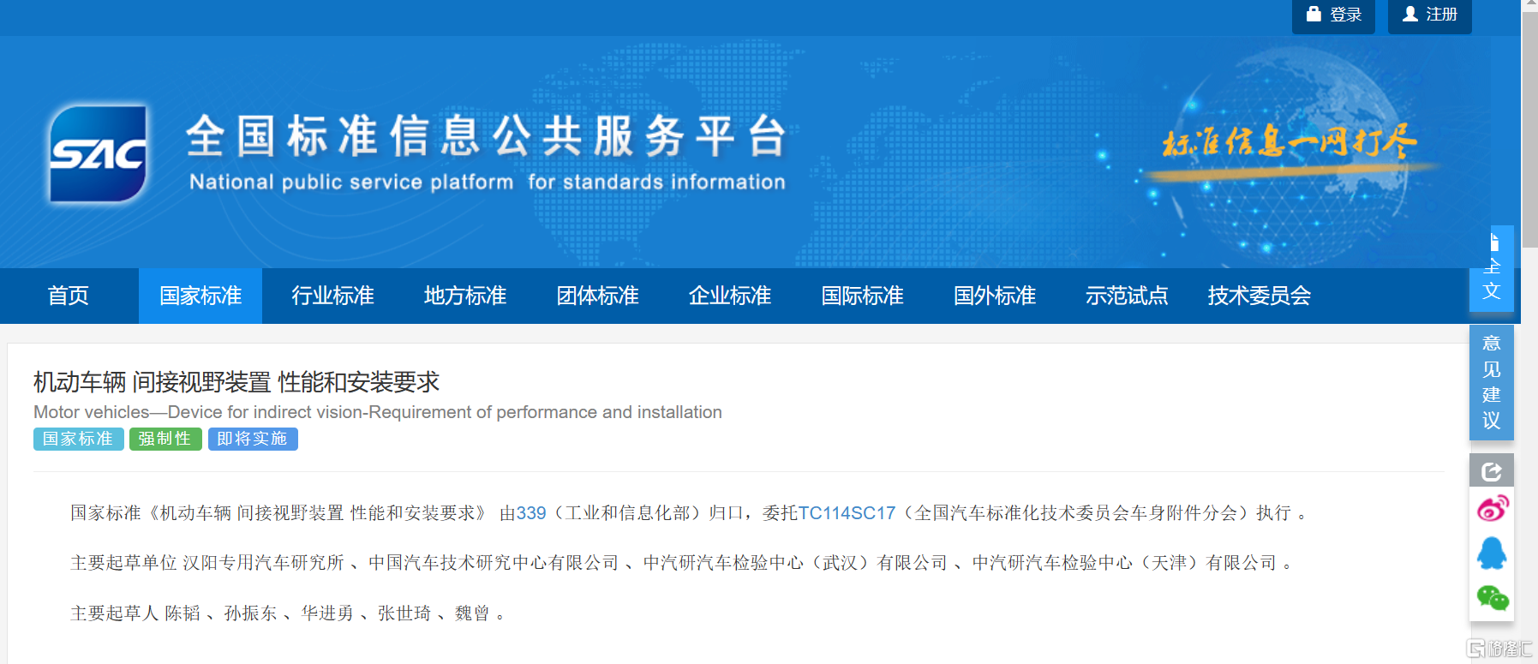
Task: Share via the QQ penguin icon
Action: point(1492,553)
